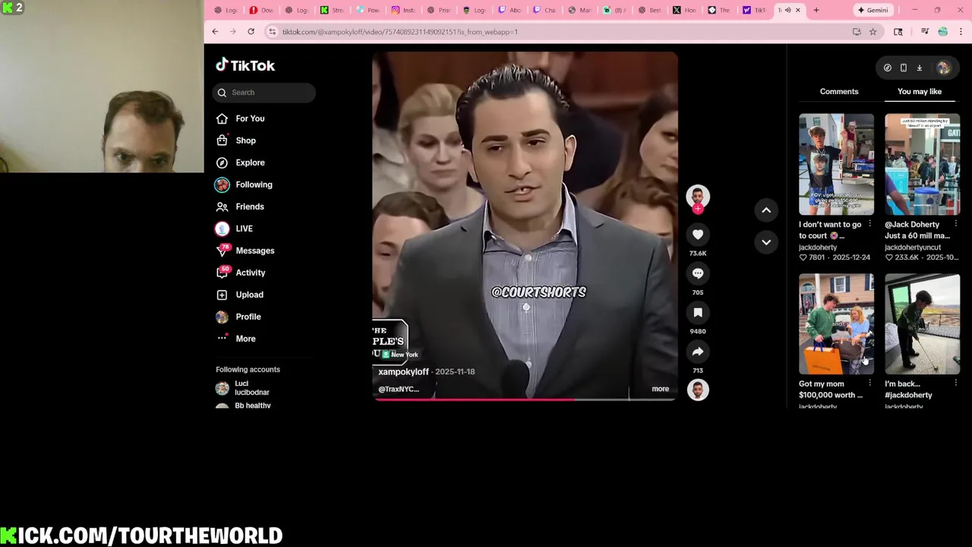The width and height of the screenshot is (972, 547).
Task: Open the browser side panel icon
Action: [x=898, y=32]
